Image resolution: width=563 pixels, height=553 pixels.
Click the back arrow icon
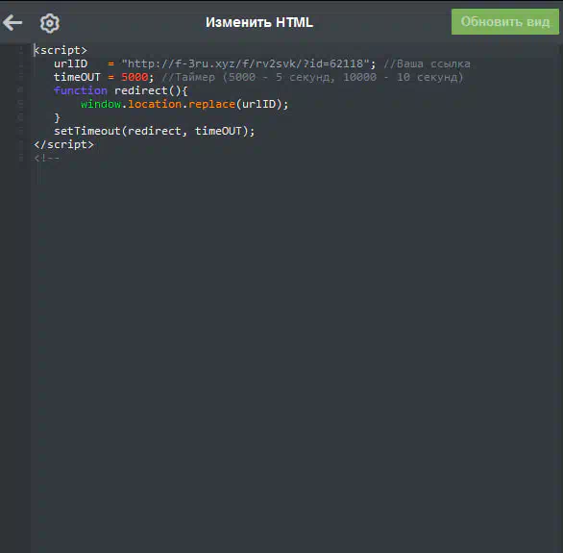pos(12,23)
